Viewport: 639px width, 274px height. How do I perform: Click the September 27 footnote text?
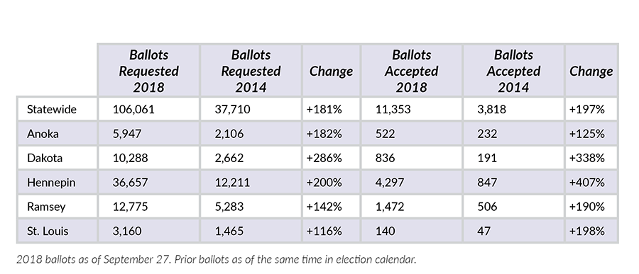click(x=217, y=260)
